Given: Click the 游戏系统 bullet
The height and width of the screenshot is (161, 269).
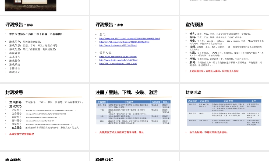Looking at the screenshot, I should click(x=15, y=64).
